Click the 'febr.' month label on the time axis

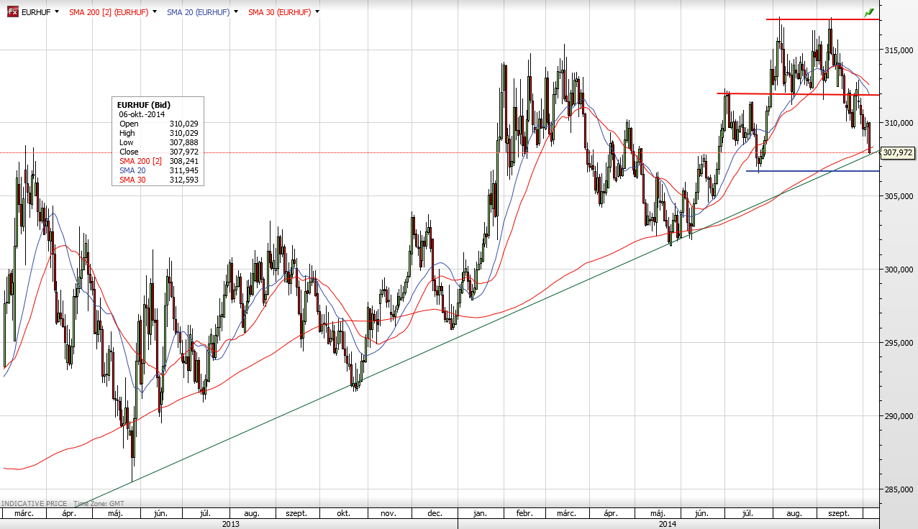click(x=524, y=514)
